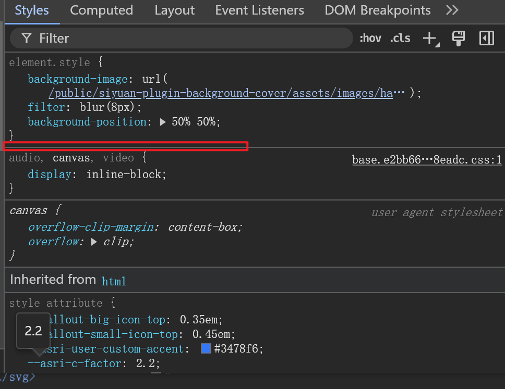Open color picker for #3478f6 swatch
Viewport: 505px width, 389px height.
click(x=206, y=348)
